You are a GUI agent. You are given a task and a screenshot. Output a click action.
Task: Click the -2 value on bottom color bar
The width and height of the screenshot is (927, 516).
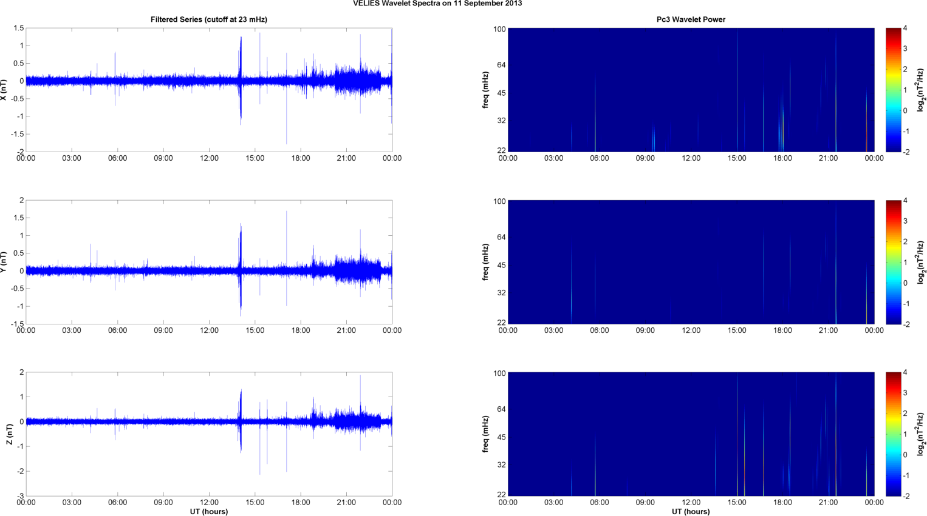[905, 496]
